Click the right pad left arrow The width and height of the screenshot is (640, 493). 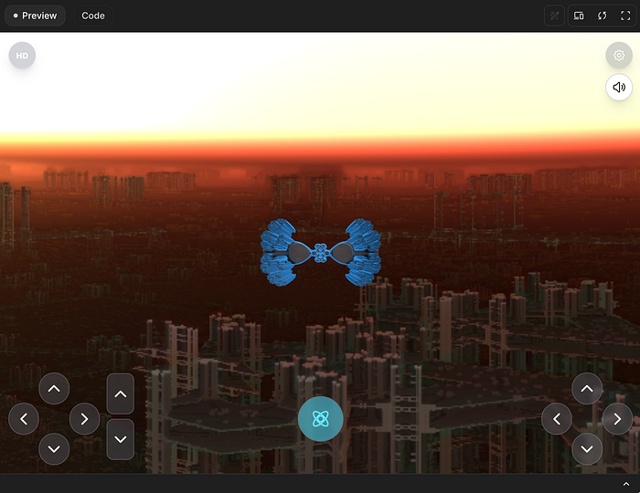pos(557,419)
